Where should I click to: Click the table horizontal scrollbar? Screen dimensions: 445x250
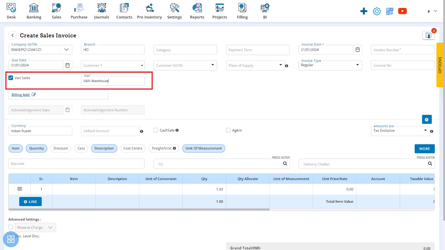click(x=139, y=209)
